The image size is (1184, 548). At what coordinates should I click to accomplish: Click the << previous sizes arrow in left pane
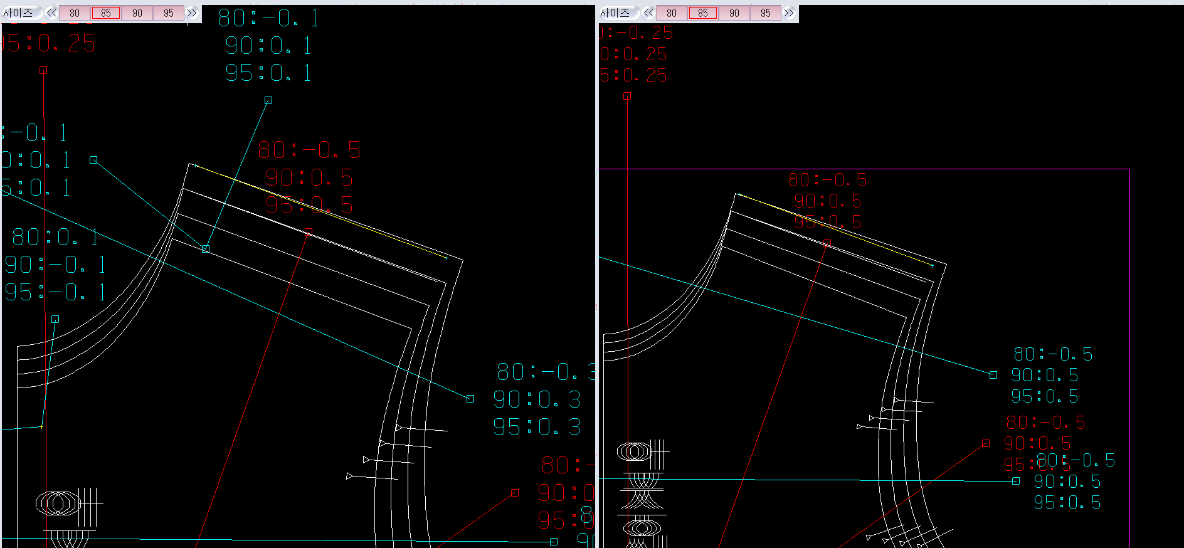tap(51, 13)
